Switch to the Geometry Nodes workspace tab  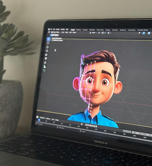click(x=143, y=30)
